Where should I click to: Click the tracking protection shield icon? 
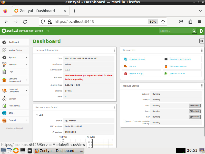tap(43, 22)
